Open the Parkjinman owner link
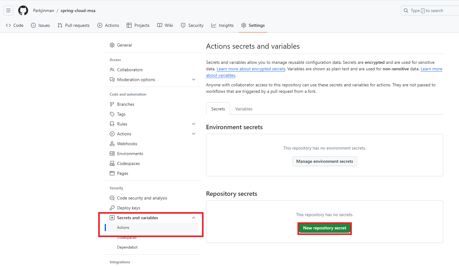 (44, 10)
